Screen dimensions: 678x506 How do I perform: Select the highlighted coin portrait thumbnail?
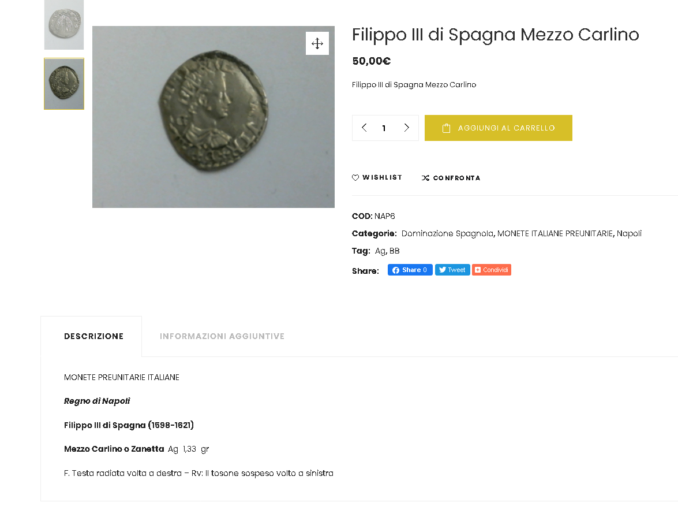(x=64, y=84)
